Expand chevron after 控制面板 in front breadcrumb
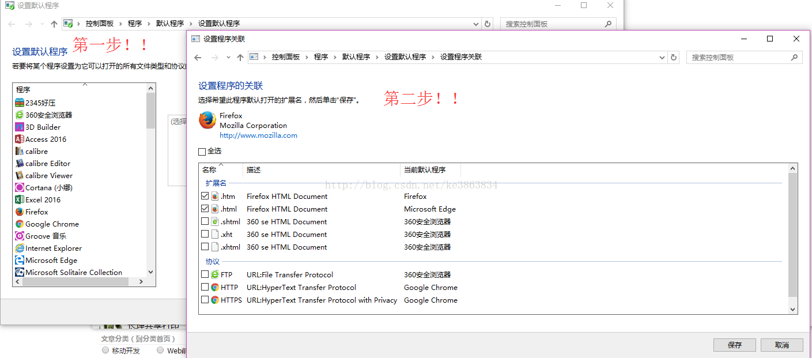The height and width of the screenshot is (358, 812). [307, 57]
